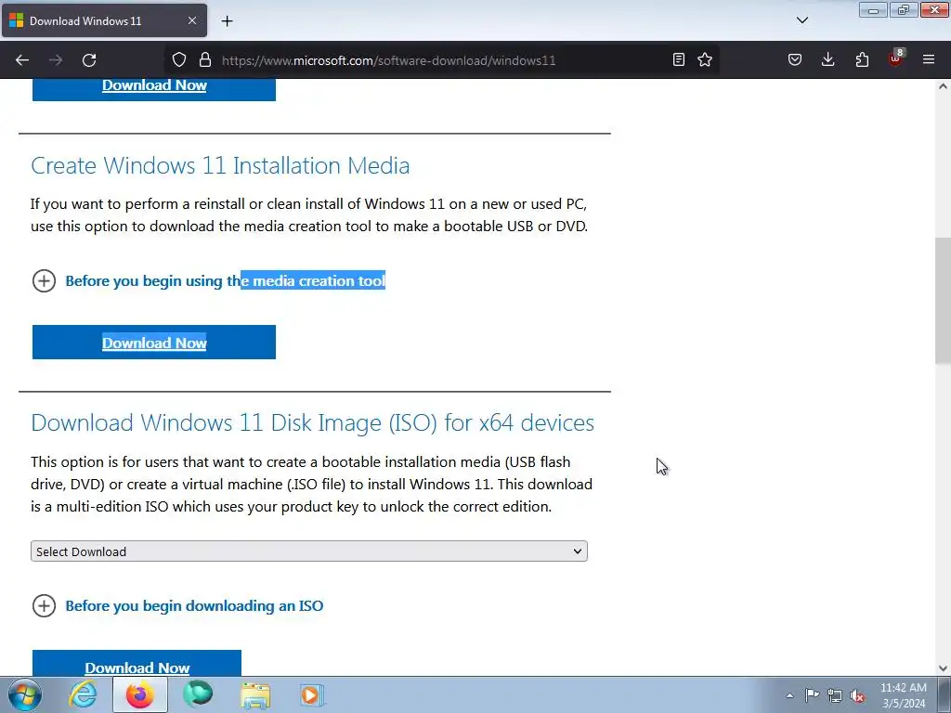Expand Before you begin downloading an ISO

point(177,605)
